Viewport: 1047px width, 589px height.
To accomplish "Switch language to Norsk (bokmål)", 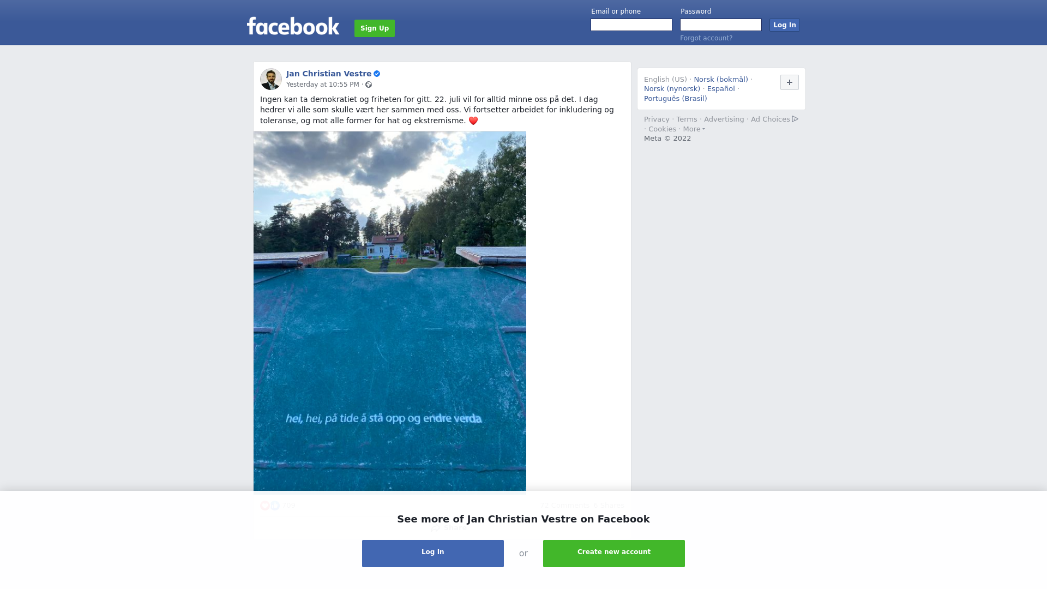I will 721,80.
